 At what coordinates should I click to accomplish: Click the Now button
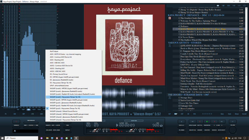tap(222, 114)
